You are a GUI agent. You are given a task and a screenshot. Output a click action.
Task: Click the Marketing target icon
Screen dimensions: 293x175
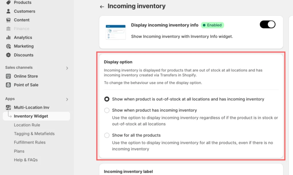coord(8,46)
